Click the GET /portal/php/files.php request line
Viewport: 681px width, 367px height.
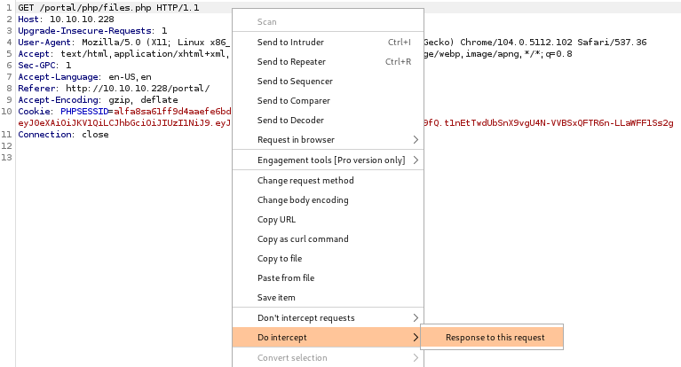108,7
